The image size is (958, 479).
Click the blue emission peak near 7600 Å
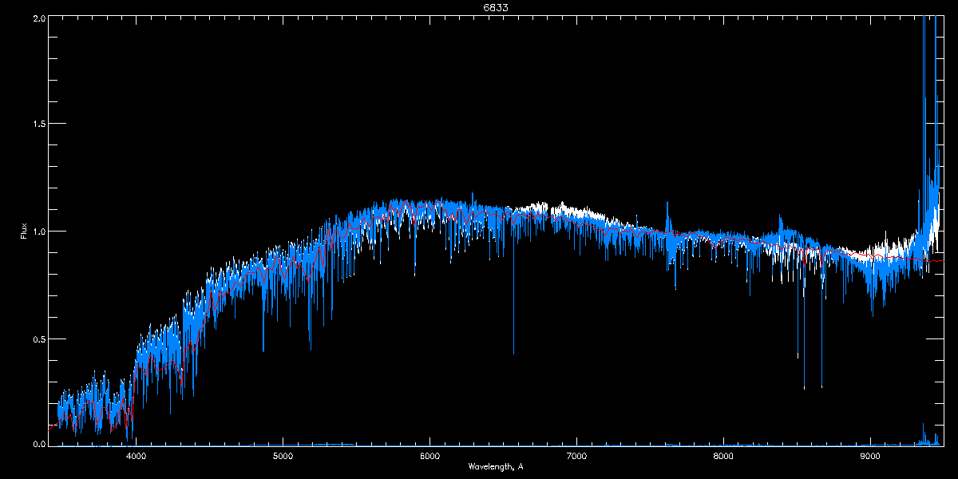(x=667, y=203)
